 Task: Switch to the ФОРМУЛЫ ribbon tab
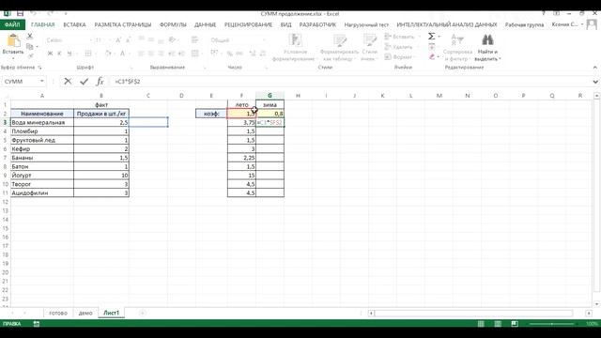tap(173, 24)
